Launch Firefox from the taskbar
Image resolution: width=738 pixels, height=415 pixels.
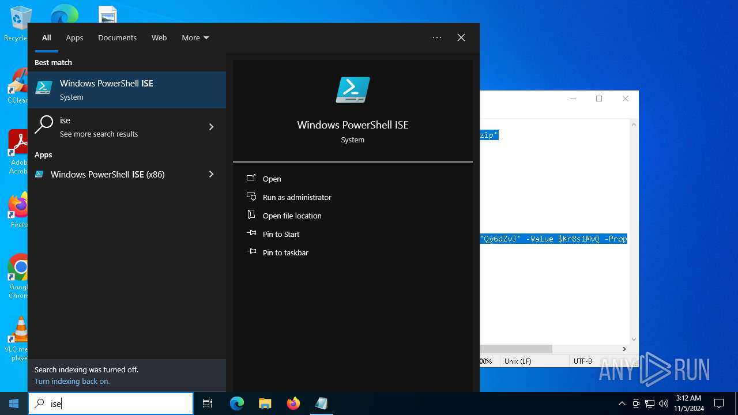pos(293,403)
